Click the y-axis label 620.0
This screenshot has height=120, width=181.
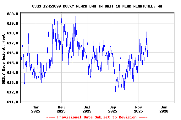click(13, 14)
